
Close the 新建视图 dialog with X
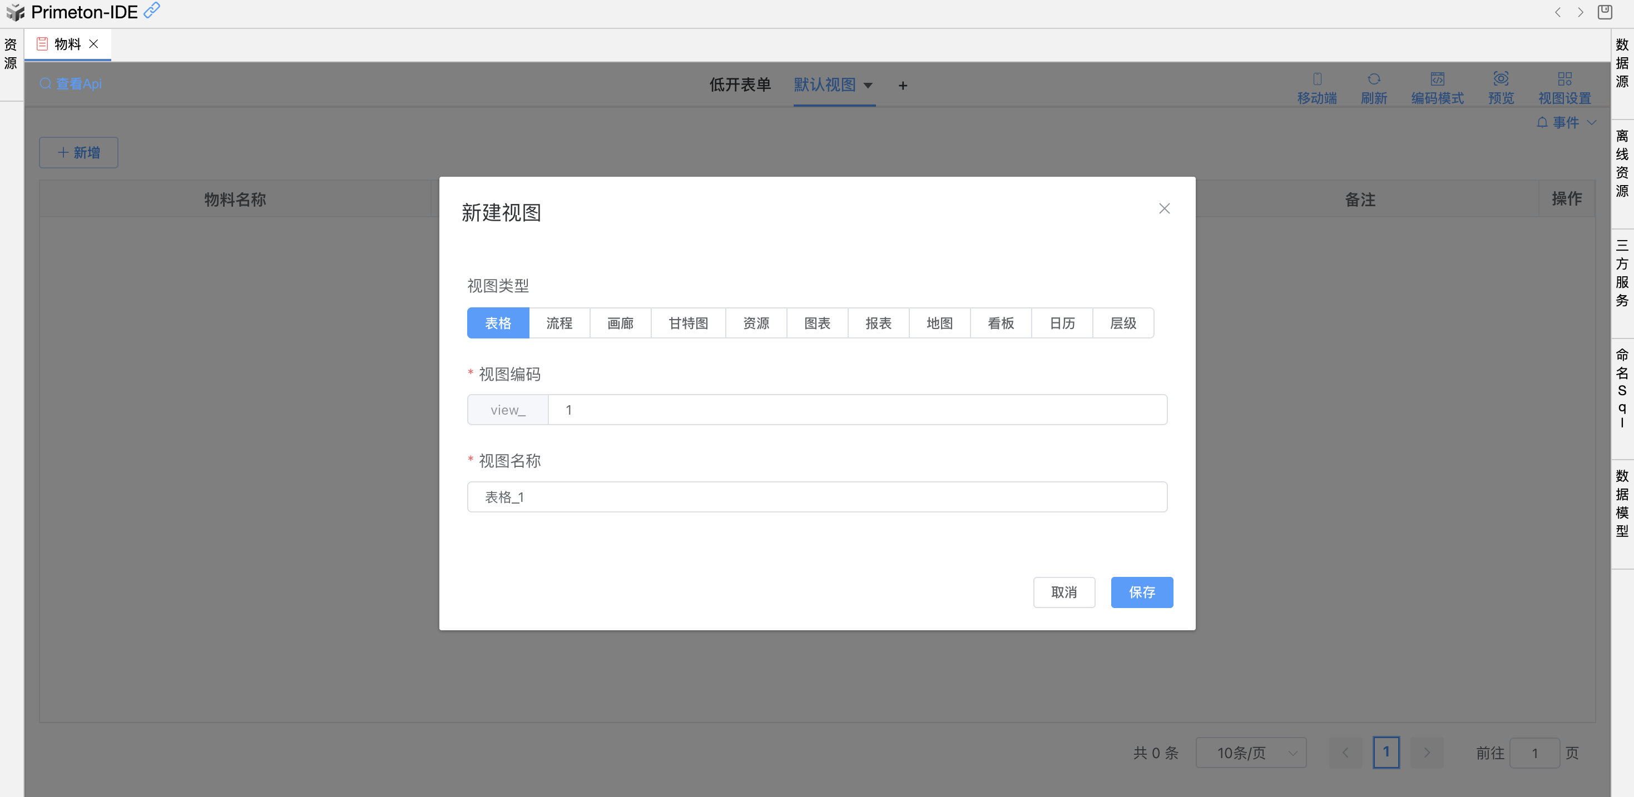click(1164, 208)
